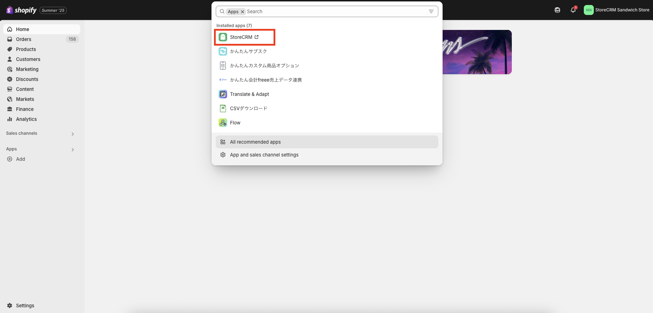Click the CSVダウンロード app icon

[x=223, y=108]
